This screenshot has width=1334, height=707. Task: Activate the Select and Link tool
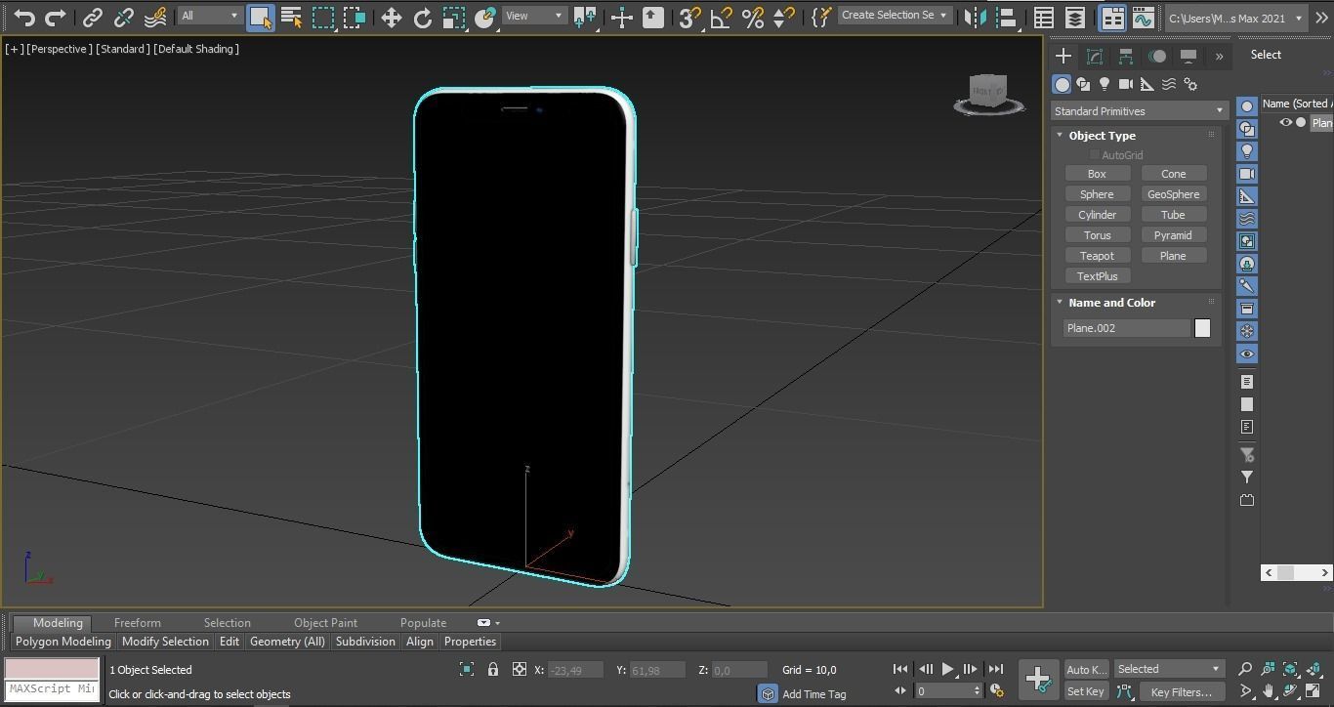pyautogui.click(x=93, y=17)
